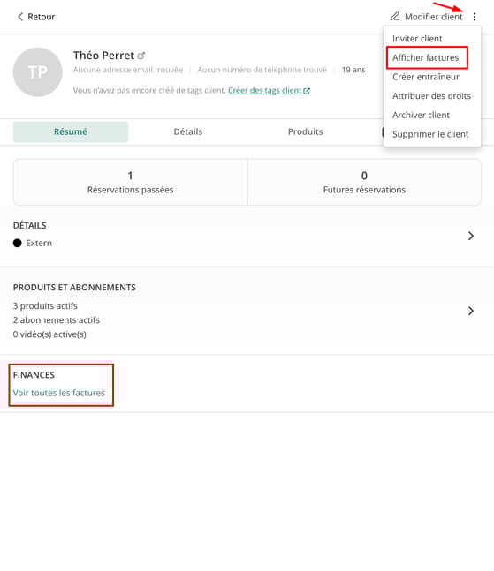
Task: Click the TP avatar circle
Action: coord(37,72)
